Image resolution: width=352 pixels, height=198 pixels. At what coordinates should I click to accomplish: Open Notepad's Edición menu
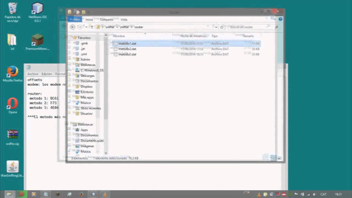[47, 74]
